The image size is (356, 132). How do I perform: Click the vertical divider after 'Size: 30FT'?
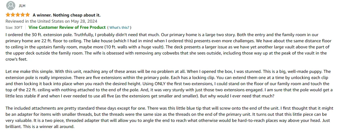(x=25, y=28)
